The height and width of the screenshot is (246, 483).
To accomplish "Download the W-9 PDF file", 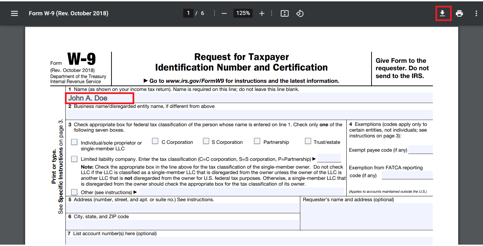I will coord(442,14).
